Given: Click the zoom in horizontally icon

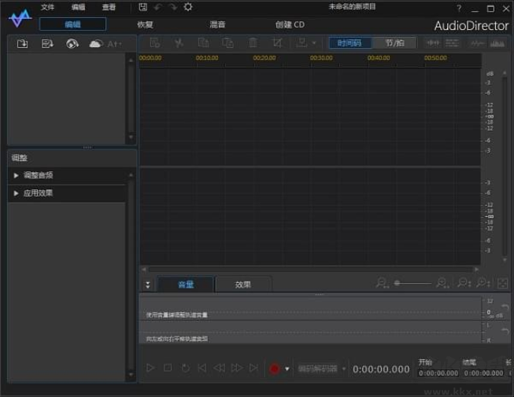Looking at the screenshot, I should (x=442, y=283).
